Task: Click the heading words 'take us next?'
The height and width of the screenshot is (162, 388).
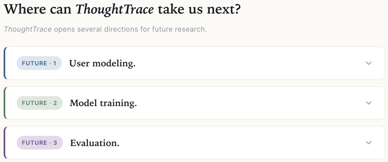Action: pos(199,10)
